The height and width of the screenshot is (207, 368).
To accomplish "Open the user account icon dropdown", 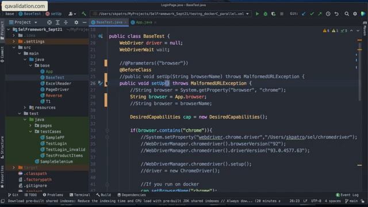I will (72, 14).
